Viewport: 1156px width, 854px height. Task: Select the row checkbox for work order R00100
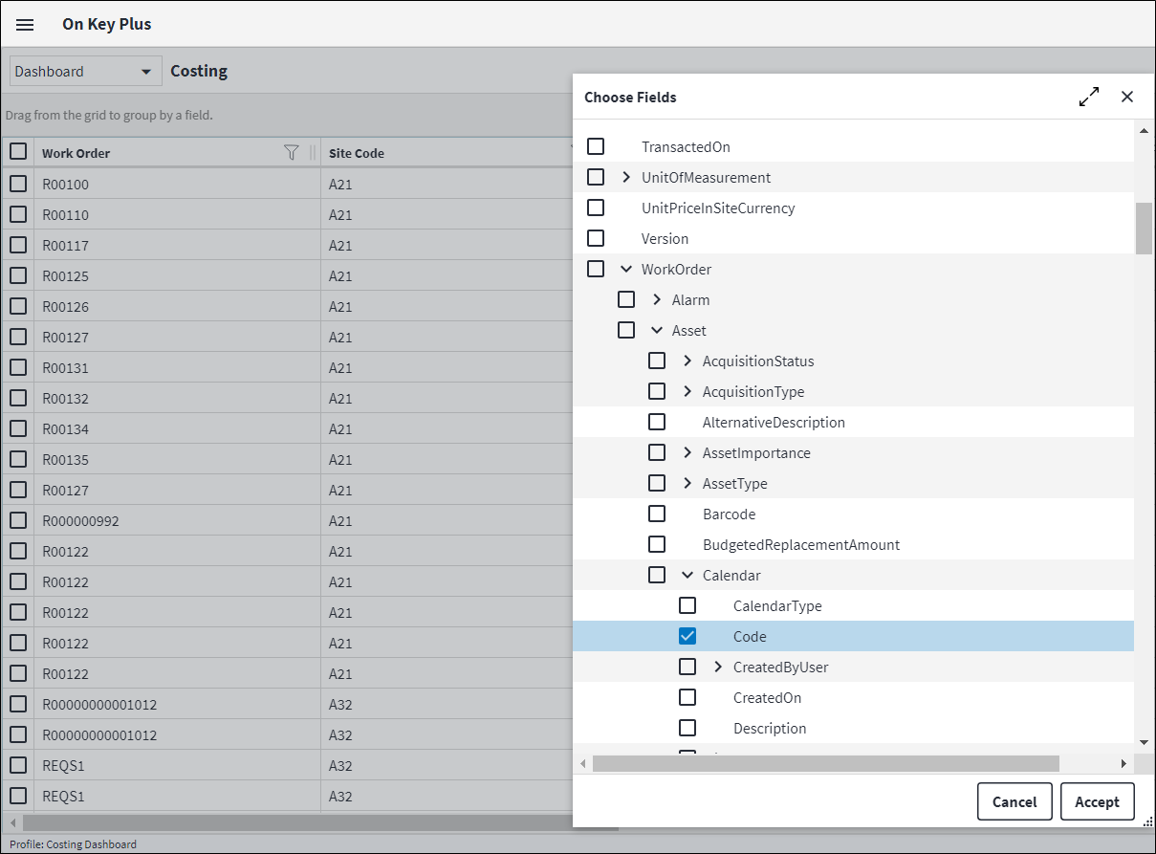(x=18, y=184)
